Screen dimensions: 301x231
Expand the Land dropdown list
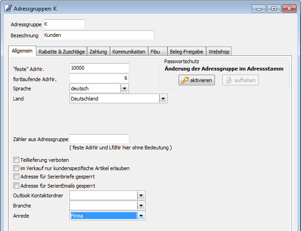[x=162, y=98]
